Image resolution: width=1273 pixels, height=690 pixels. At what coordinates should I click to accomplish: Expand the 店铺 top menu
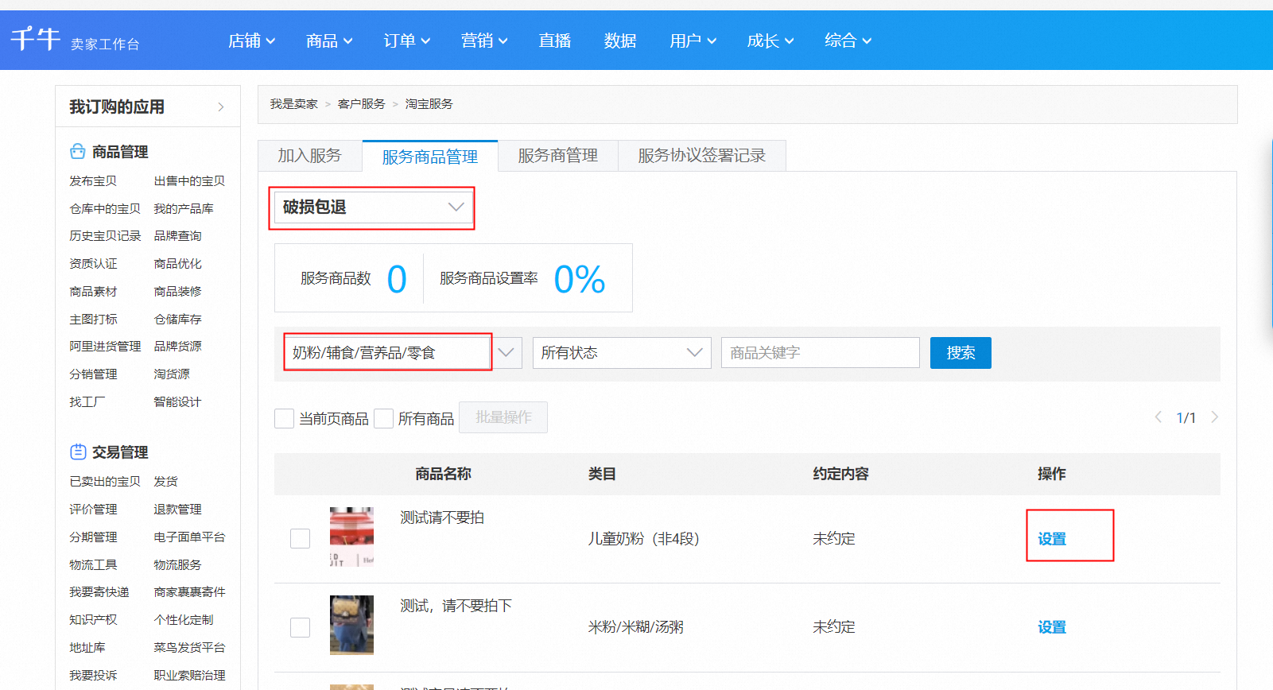(252, 41)
